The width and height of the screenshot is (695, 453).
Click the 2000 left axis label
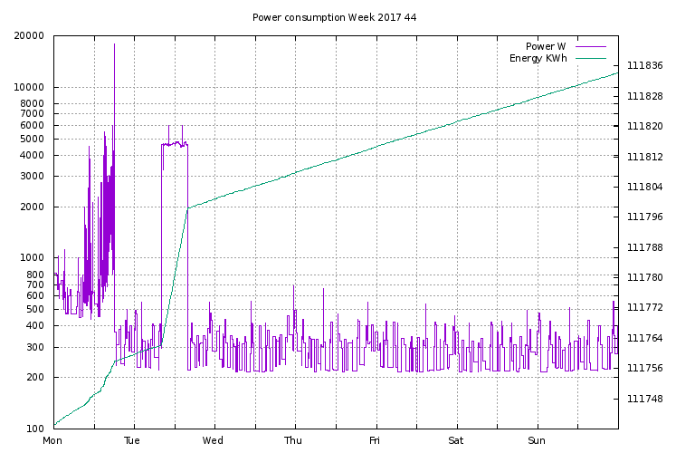33,207
